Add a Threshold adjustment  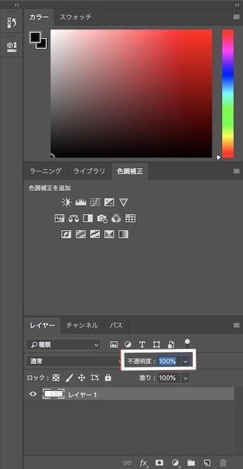[x=95, y=234]
